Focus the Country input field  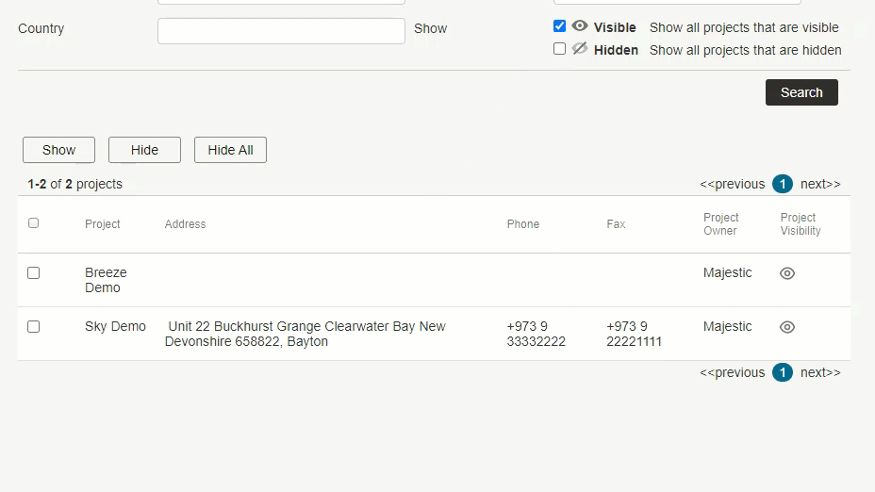tap(281, 31)
